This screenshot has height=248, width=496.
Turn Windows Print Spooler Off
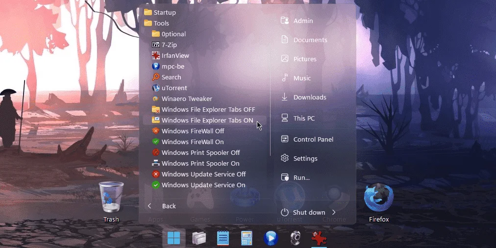click(196, 152)
